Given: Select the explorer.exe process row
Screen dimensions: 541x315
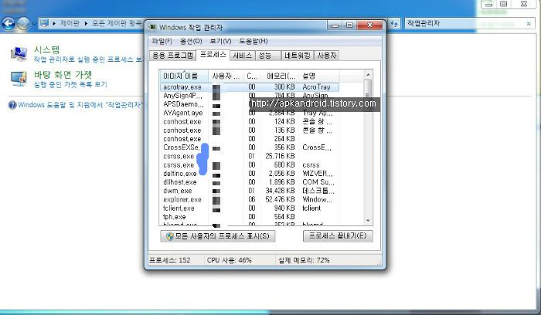Looking at the screenshot, I should 249,199.
